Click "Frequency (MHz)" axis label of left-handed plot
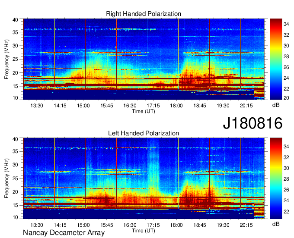Viewport: 294px width, 238px height. pos(6,178)
